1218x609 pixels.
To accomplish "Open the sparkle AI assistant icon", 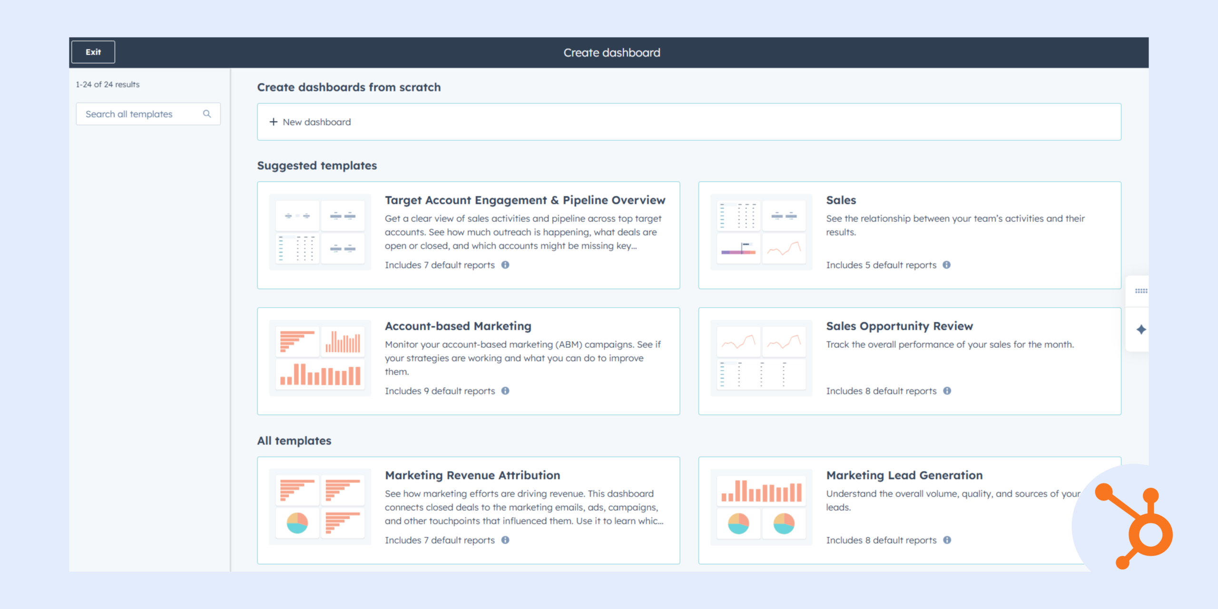I will 1141,329.
